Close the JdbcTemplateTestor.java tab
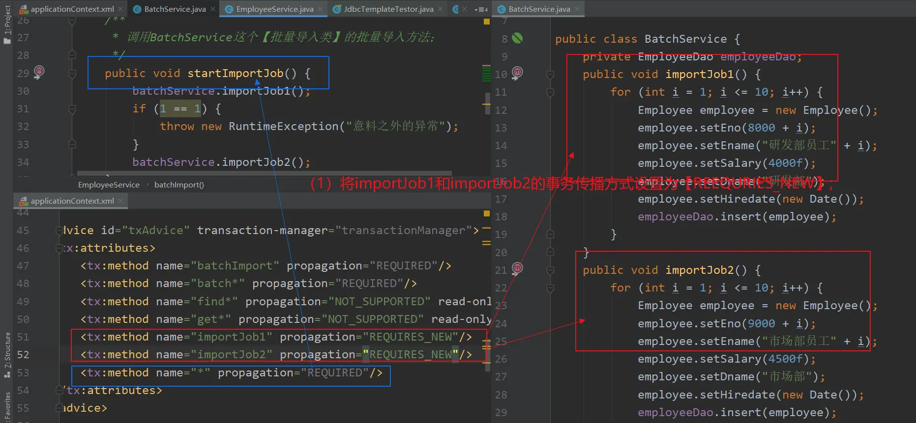This screenshot has width=916, height=423. (440, 9)
